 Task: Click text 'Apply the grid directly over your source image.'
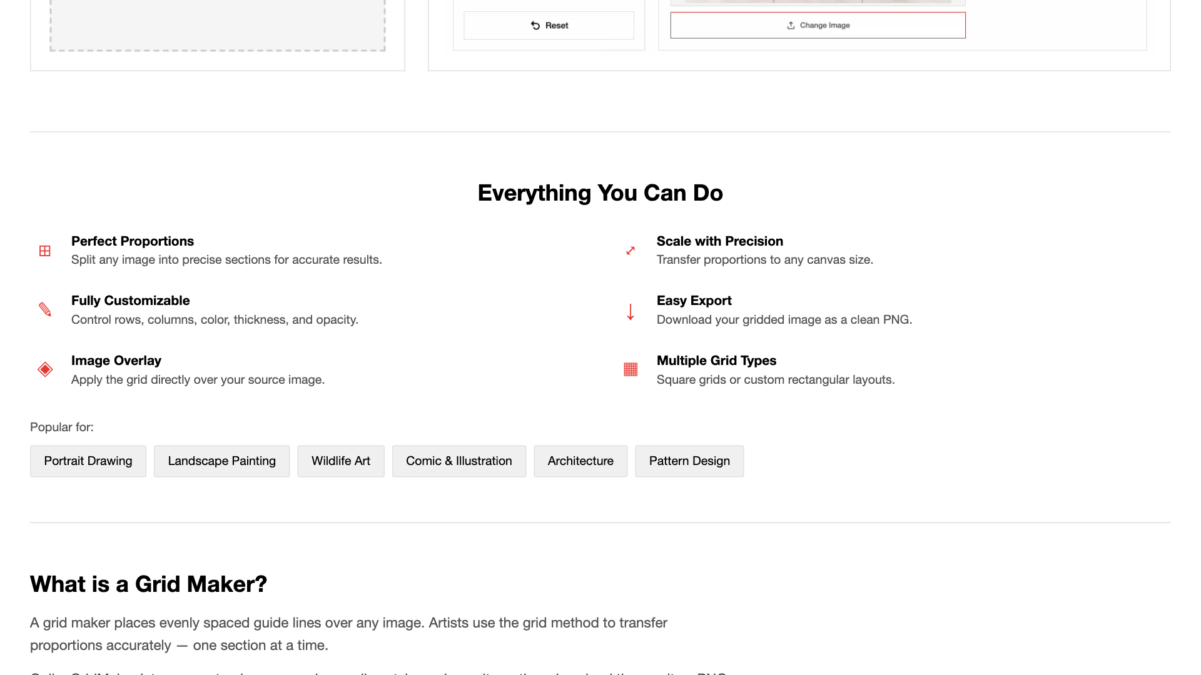[x=198, y=380]
